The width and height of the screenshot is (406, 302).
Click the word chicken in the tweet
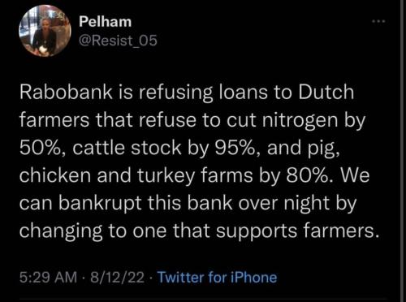55,175
